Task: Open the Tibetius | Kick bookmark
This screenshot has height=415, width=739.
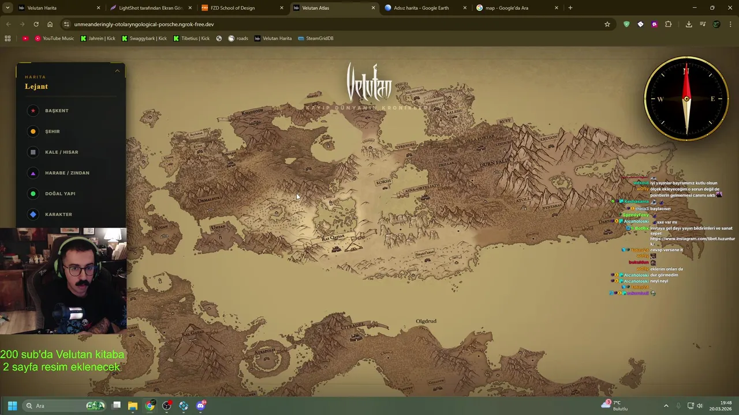Action: 192,38
